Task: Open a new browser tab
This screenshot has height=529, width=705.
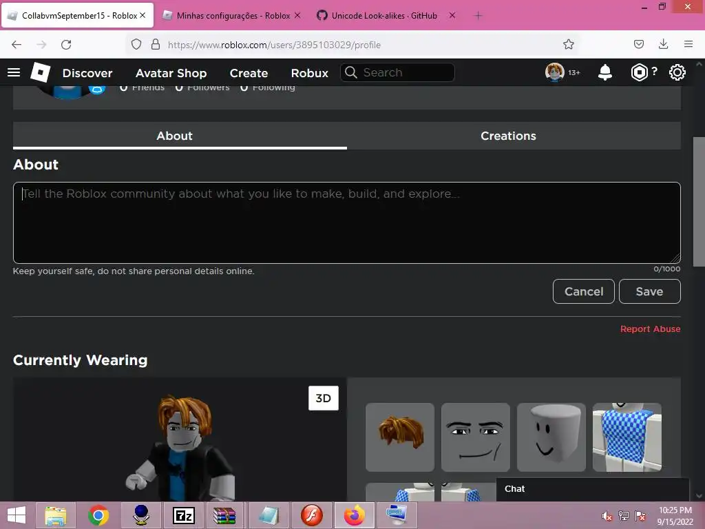Action: [x=478, y=16]
